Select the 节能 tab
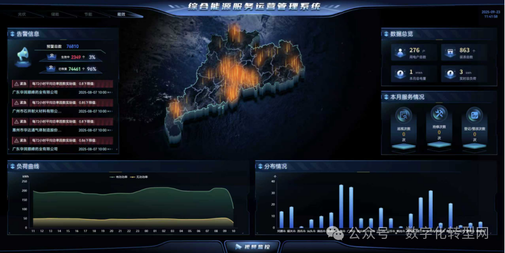This screenshot has height=253, width=505. click(x=88, y=14)
